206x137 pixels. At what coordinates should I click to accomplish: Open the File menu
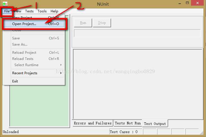coord(7,11)
